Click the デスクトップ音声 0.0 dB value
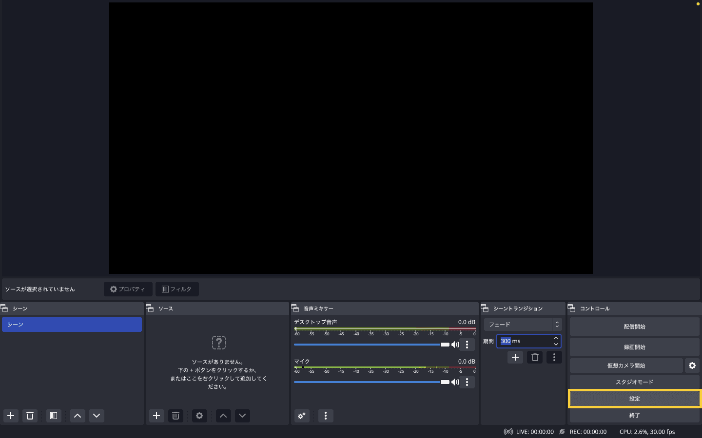 click(467, 322)
